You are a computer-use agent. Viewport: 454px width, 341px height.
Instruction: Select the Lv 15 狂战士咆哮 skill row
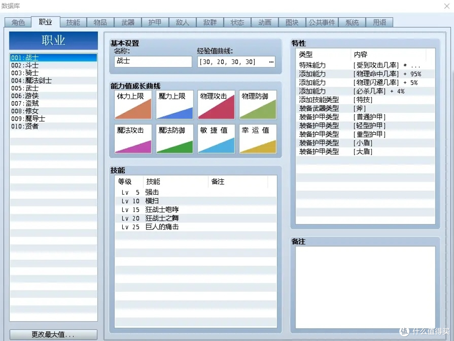pos(196,210)
